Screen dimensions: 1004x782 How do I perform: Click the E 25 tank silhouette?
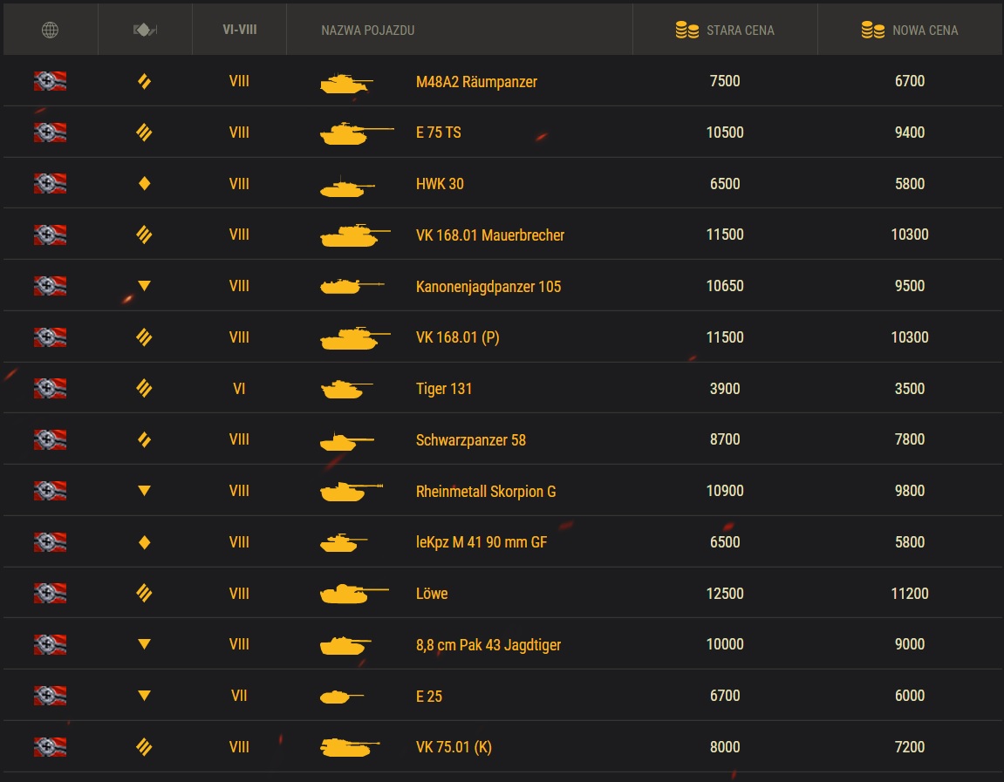pos(342,697)
